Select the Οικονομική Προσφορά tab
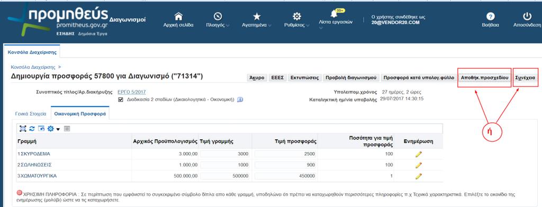The width and height of the screenshot is (542, 207). (80, 114)
